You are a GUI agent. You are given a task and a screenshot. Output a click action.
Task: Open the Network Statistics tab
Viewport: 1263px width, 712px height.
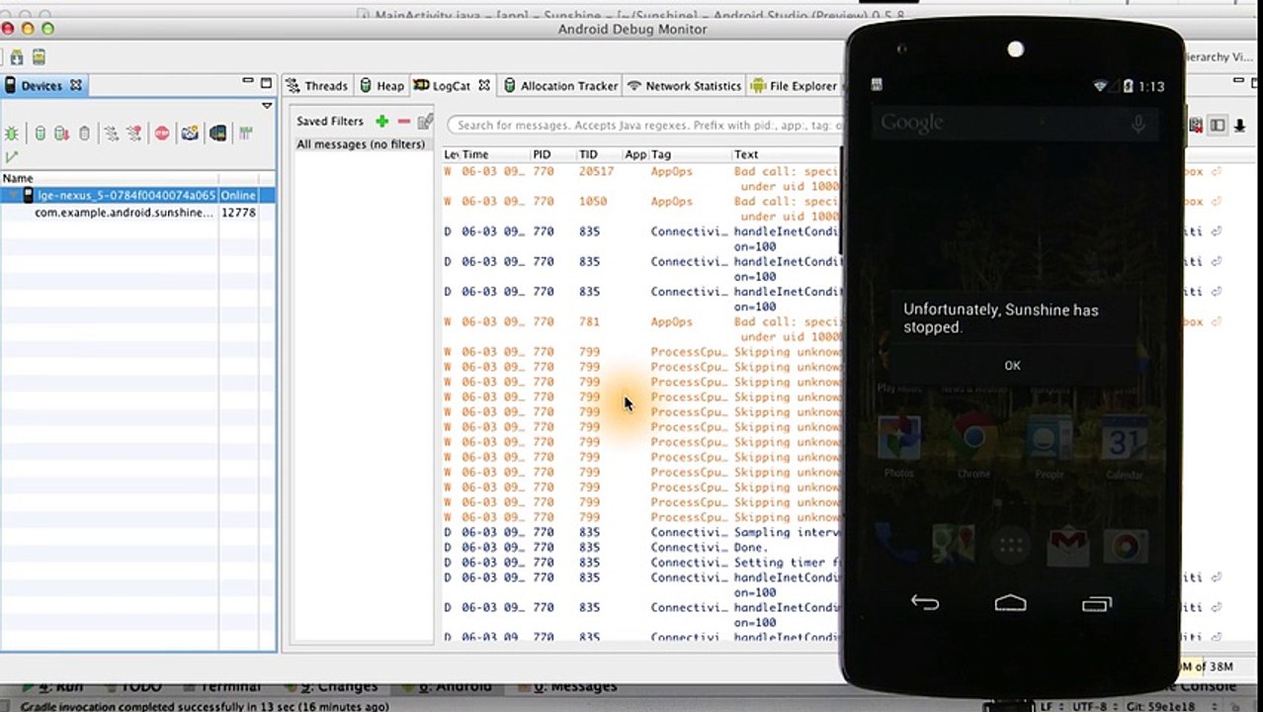(684, 86)
